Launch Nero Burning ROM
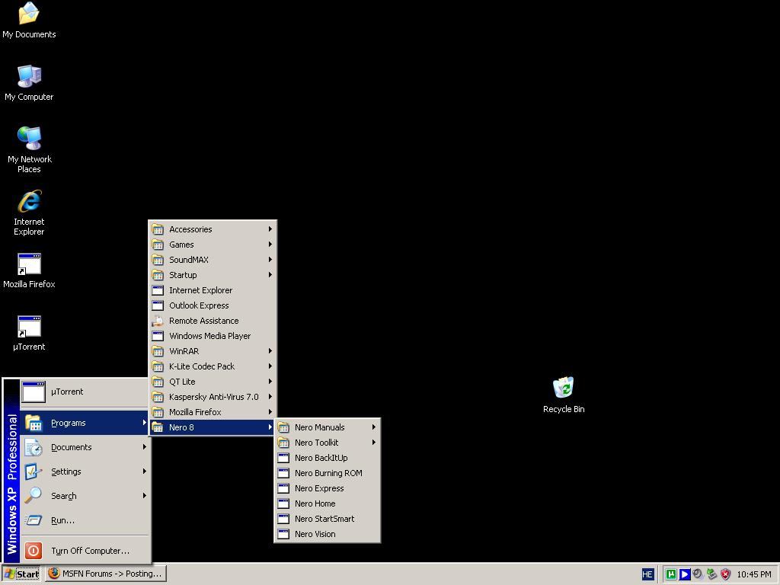Viewport: 780px width, 585px height. [328, 473]
